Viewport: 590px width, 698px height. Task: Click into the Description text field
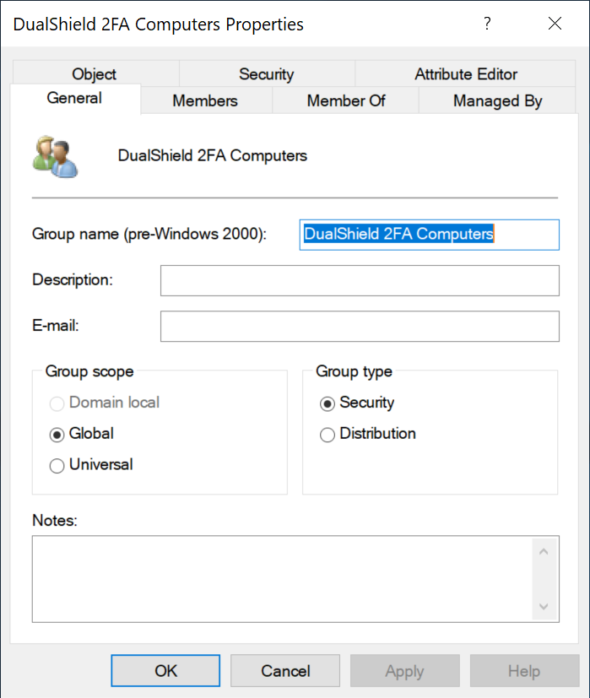tap(360, 280)
